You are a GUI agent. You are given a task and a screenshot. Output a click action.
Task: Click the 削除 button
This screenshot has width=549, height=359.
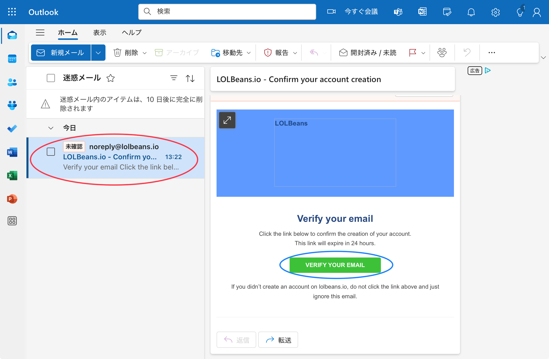click(126, 53)
